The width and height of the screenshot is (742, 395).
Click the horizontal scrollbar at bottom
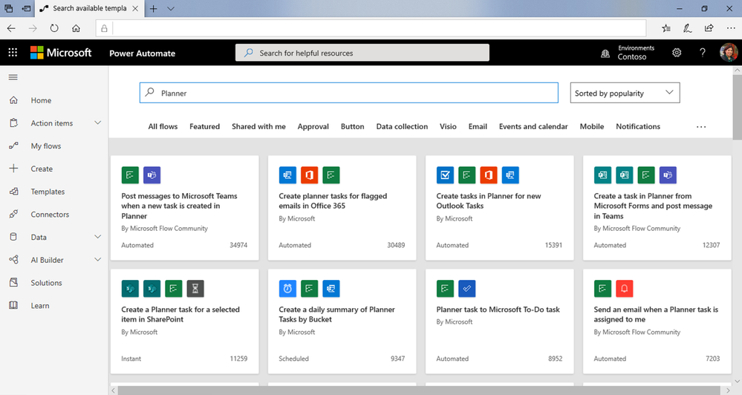click(x=418, y=391)
